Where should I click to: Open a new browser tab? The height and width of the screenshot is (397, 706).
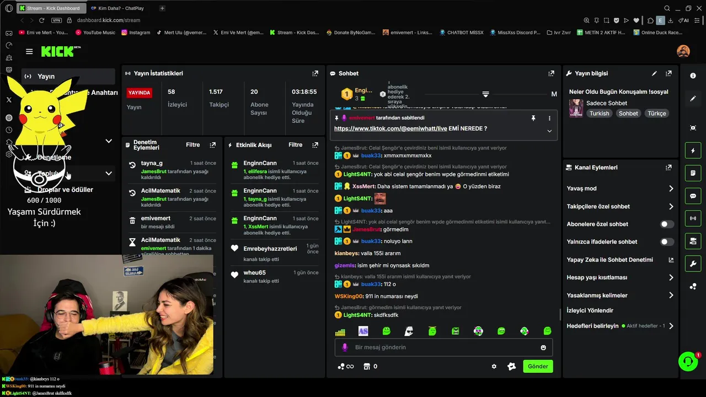(x=162, y=8)
